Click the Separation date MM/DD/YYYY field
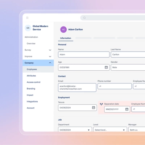 point(117,109)
